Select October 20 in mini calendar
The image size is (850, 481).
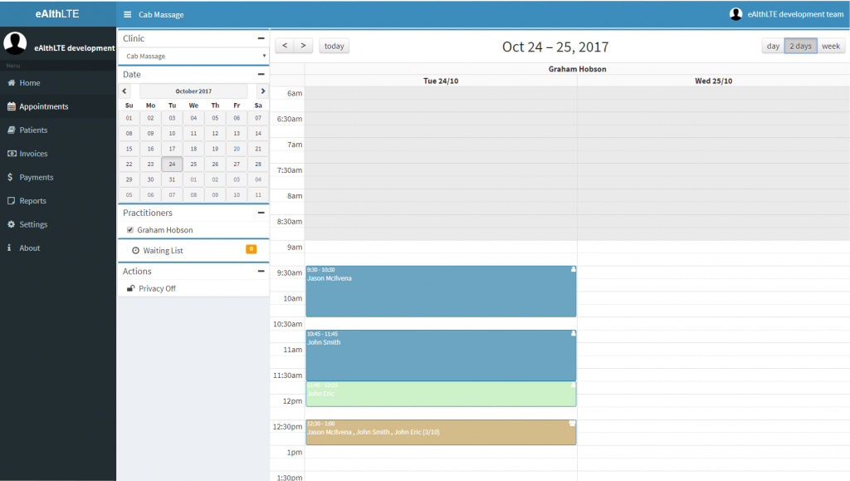237,149
